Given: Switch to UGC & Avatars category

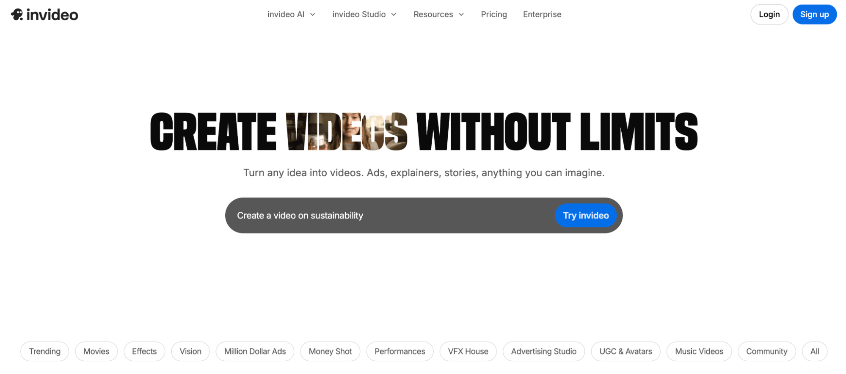Looking at the screenshot, I should (626, 351).
